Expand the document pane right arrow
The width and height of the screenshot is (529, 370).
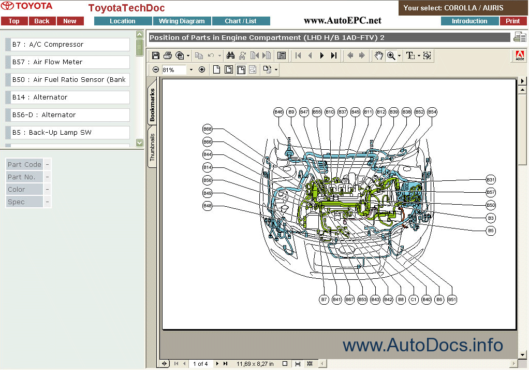pos(522,81)
